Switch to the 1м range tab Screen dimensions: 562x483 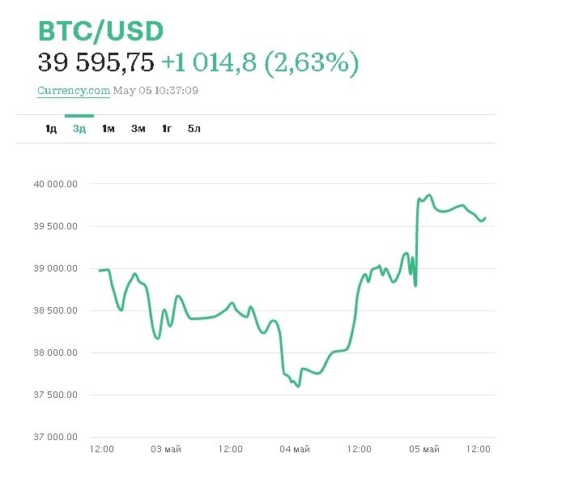109,130
